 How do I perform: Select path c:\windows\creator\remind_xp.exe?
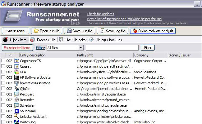click(x=103, y=100)
